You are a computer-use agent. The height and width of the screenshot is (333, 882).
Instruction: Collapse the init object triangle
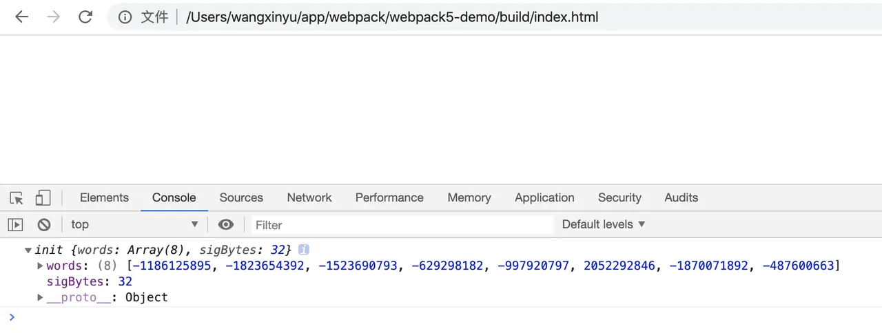pos(28,250)
